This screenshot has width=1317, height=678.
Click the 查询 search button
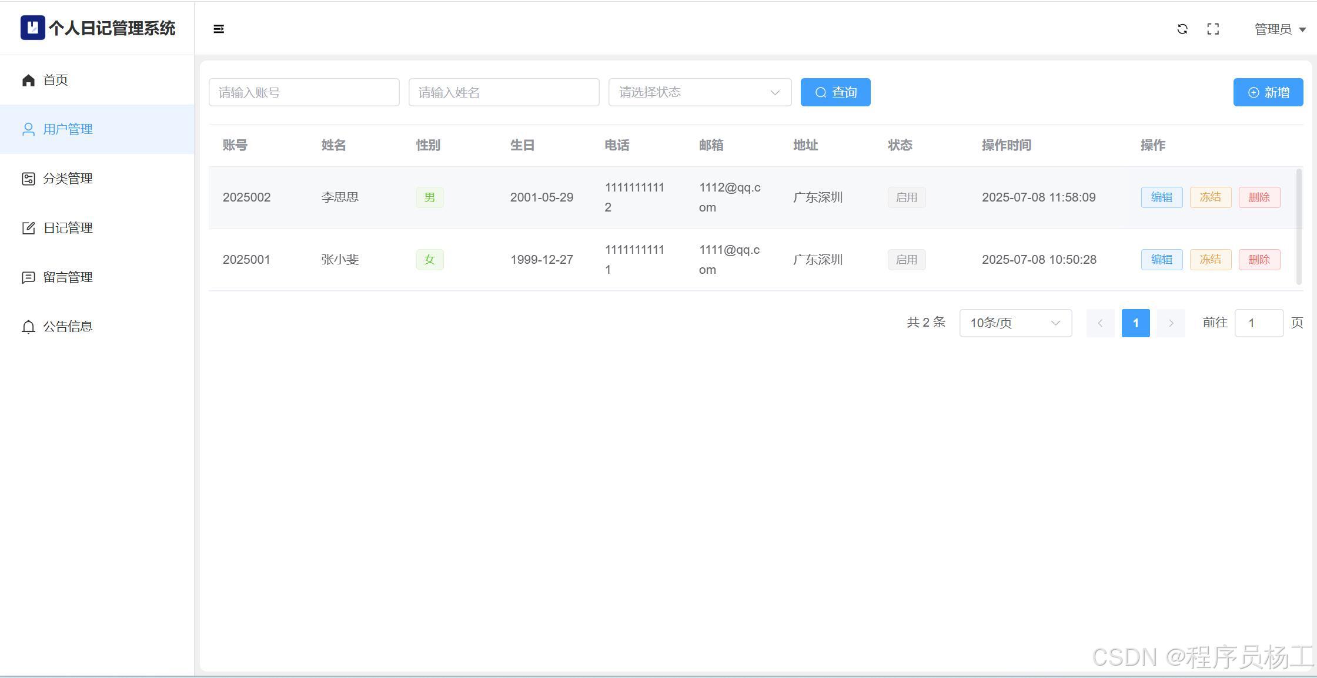click(x=835, y=92)
